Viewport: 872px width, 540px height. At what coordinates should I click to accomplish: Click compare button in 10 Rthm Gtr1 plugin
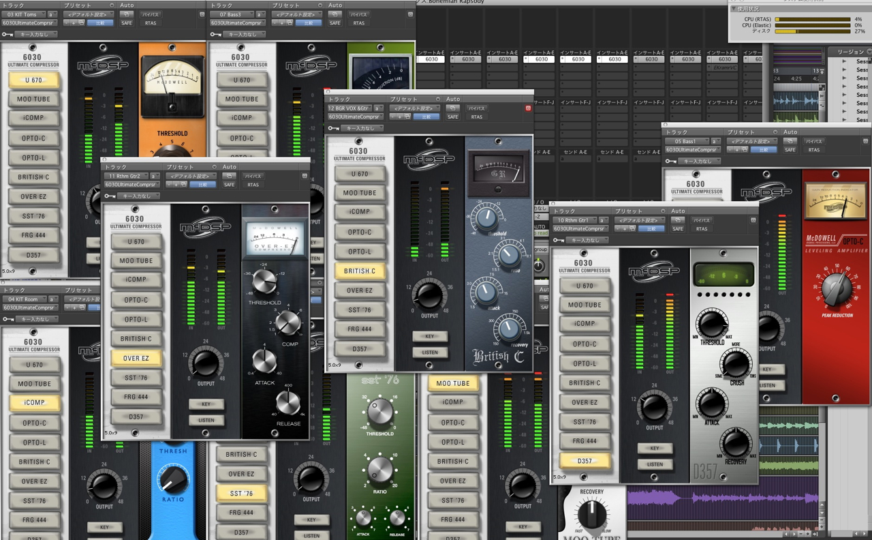point(651,229)
